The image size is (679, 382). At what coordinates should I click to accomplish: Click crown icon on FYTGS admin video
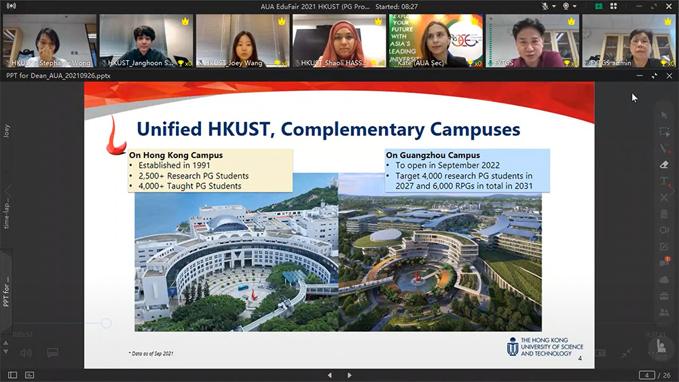click(668, 21)
